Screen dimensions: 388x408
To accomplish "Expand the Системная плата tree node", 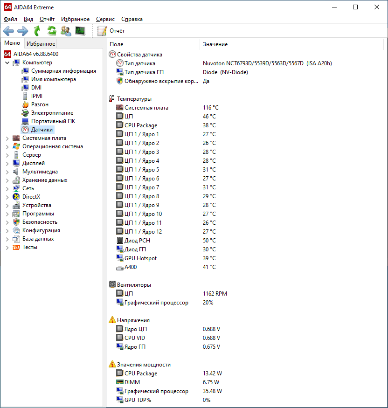I will (7, 138).
